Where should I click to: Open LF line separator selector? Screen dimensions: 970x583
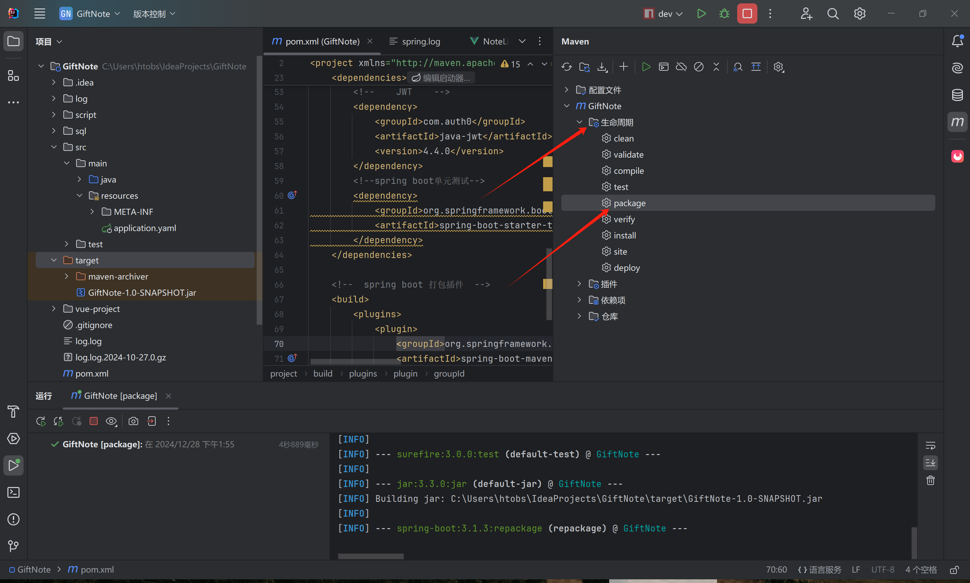point(856,570)
